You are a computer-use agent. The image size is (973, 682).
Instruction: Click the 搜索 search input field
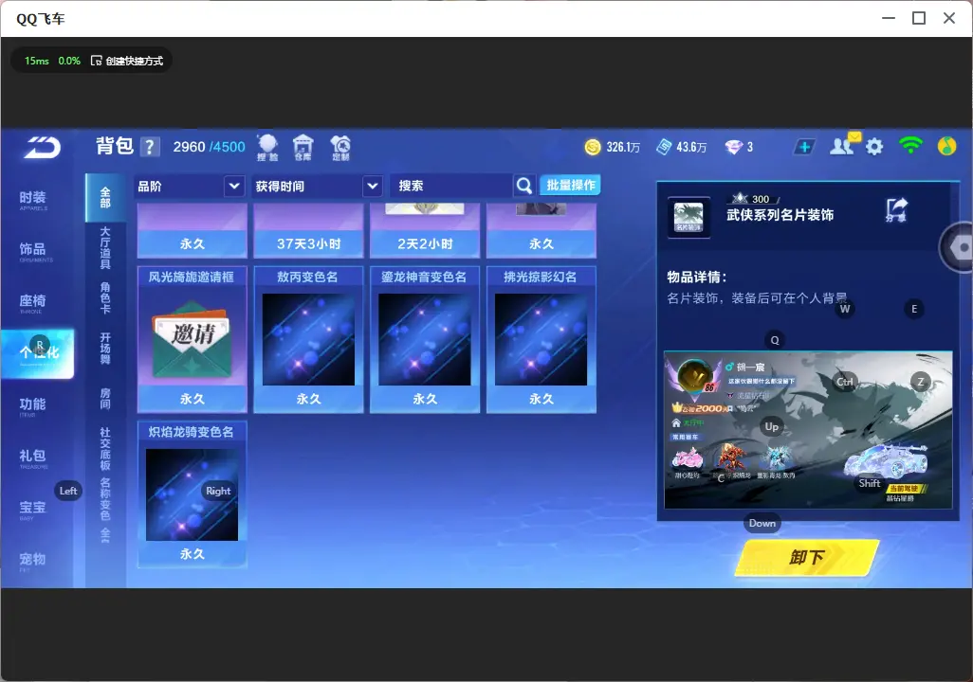pyautogui.click(x=451, y=186)
